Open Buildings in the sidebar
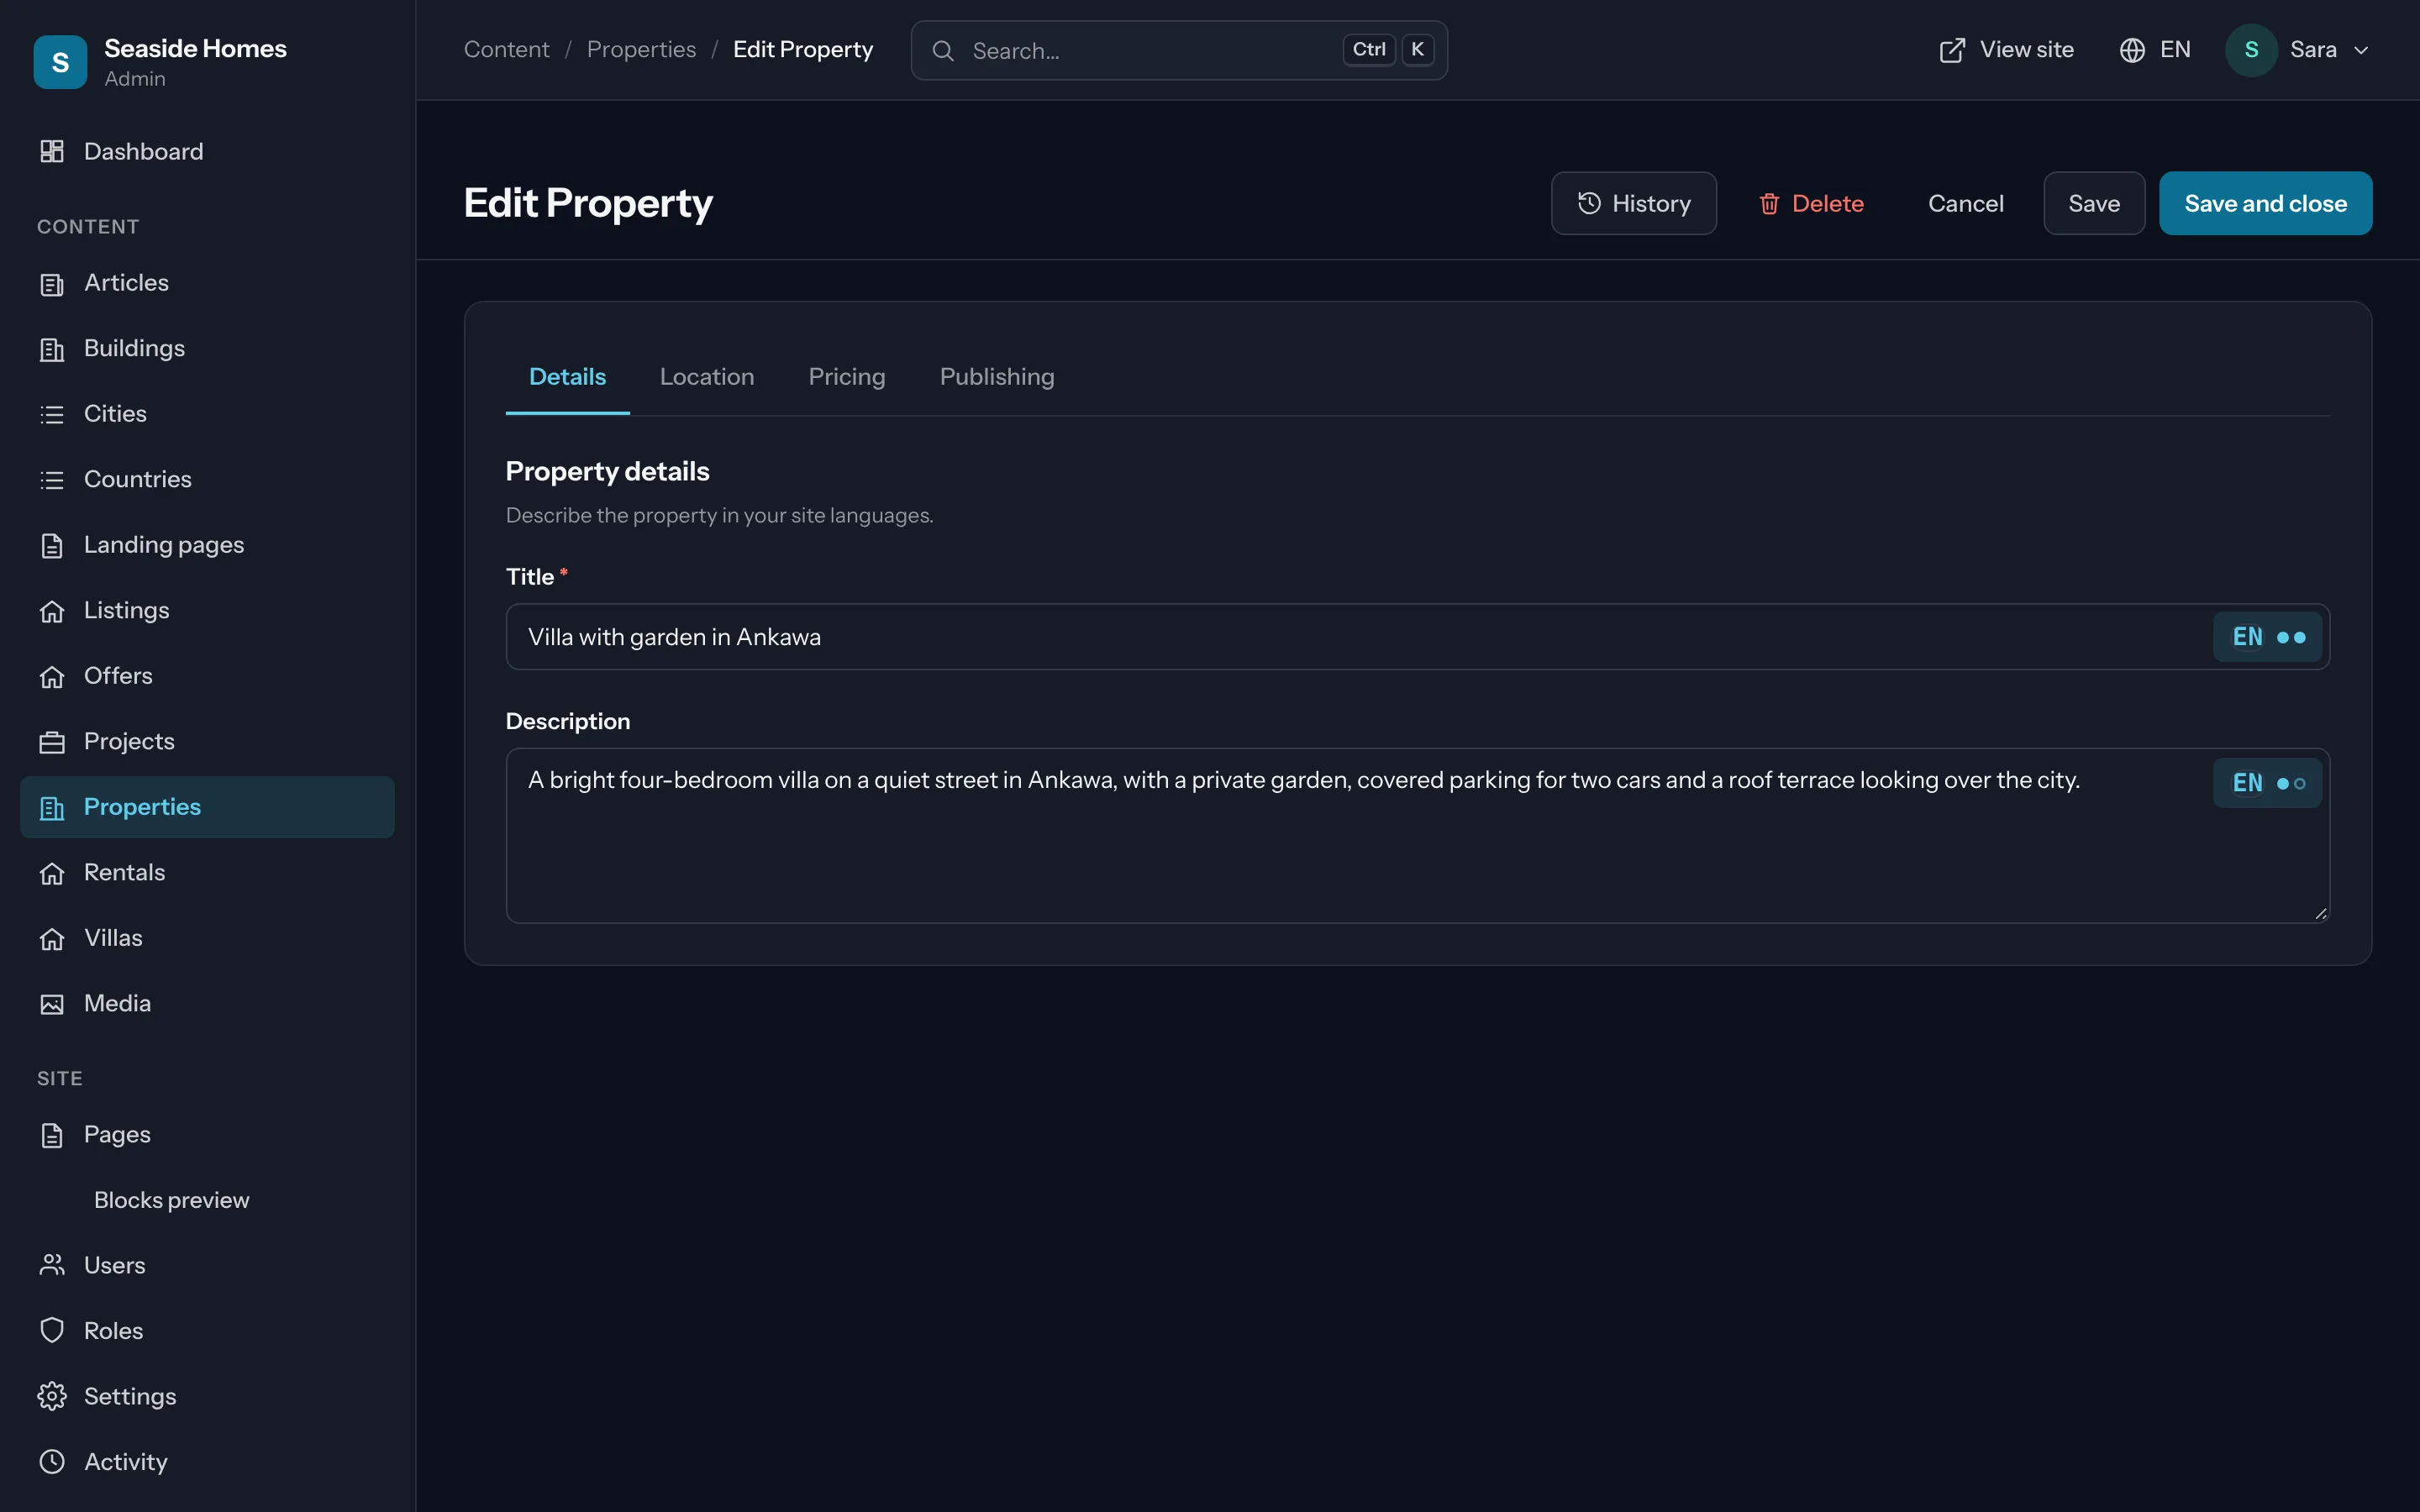This screenshot has width=2420, height=1512. tap(207, 348)
